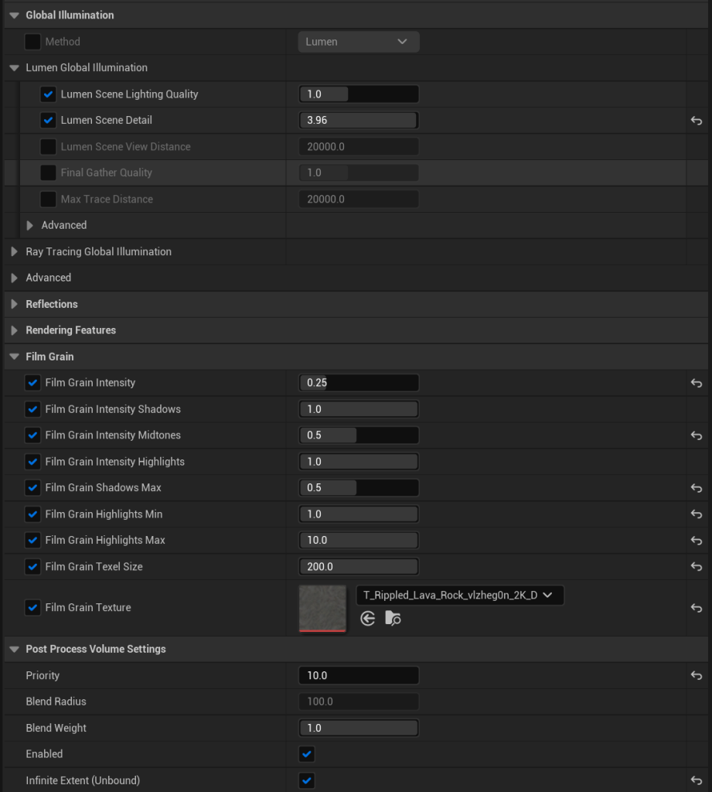Enable Final Gather Quality override checkbox
The width and height of the screenshot is (712, 792).
pyautogui.click(x=48, y=173)
